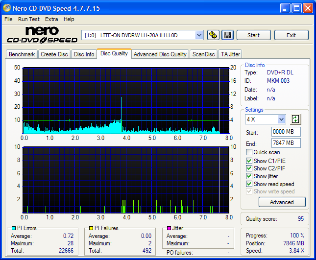
Task: Click the refresh speed settings icon
Action: tap(295, 119)
